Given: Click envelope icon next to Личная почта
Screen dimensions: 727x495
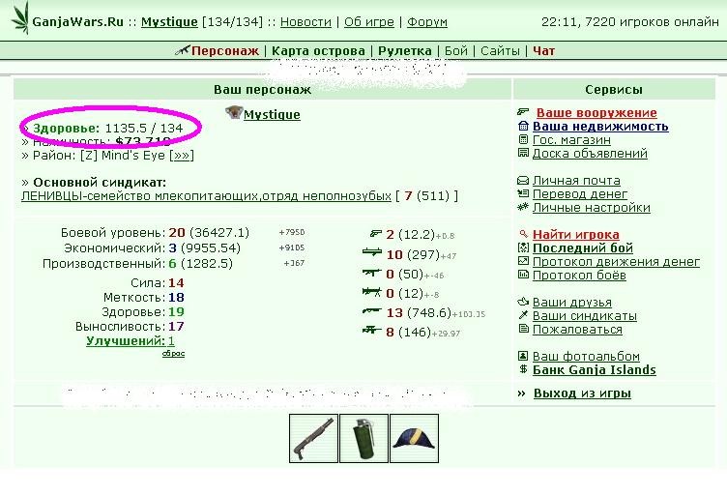Looking at the screenshot, I should (523, 180).
